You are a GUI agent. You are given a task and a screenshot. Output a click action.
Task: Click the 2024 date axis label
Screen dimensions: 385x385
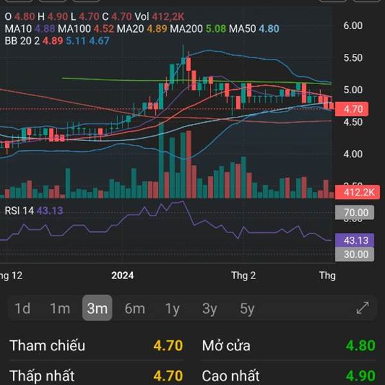(x=123, y=275)
